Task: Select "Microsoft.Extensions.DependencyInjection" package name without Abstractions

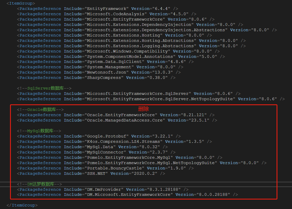Action: point(139,25)
